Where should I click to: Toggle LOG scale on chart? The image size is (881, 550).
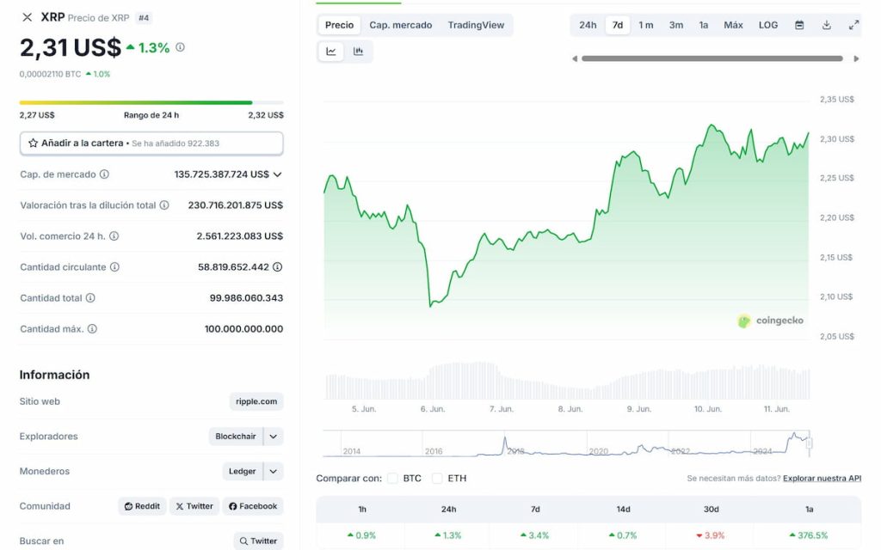pos(768,25)
